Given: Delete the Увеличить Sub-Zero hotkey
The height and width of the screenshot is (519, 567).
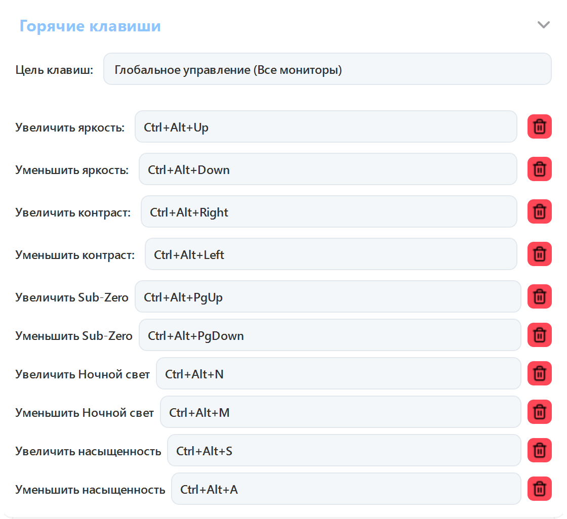Looking at the screenshot, I should (x=539, y=296).
